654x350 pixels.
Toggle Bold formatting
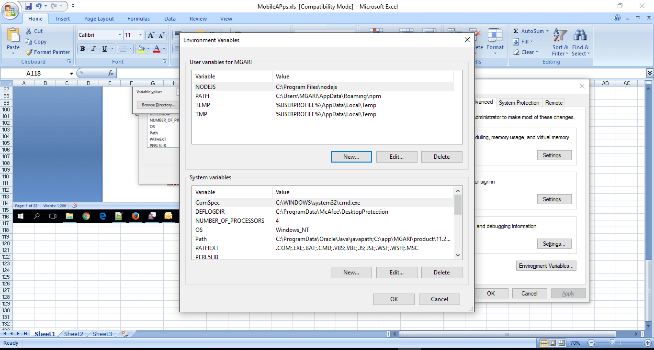(82, 48)
